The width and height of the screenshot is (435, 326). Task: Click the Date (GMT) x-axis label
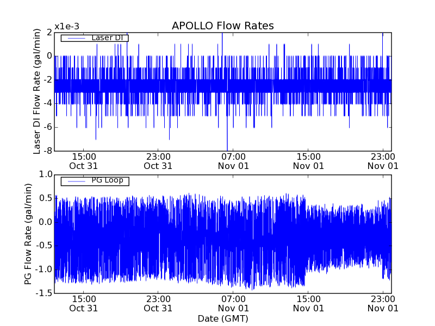point(222,318)
